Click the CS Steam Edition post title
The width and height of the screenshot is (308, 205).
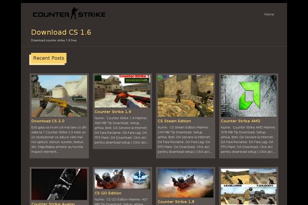pyautogui.click(x=175, y=121)
